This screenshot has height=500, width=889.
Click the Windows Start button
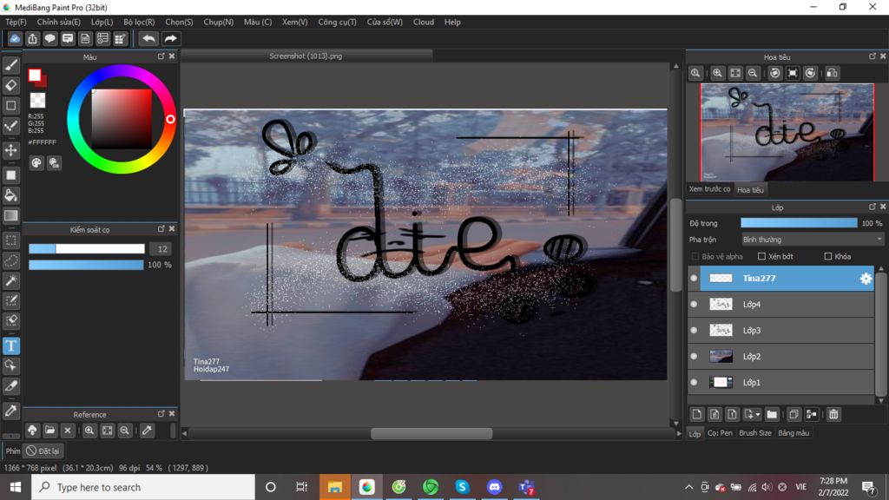tap(16, 487)
